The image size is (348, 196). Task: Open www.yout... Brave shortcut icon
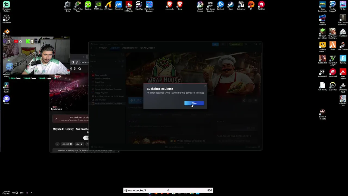pos(170,5)
